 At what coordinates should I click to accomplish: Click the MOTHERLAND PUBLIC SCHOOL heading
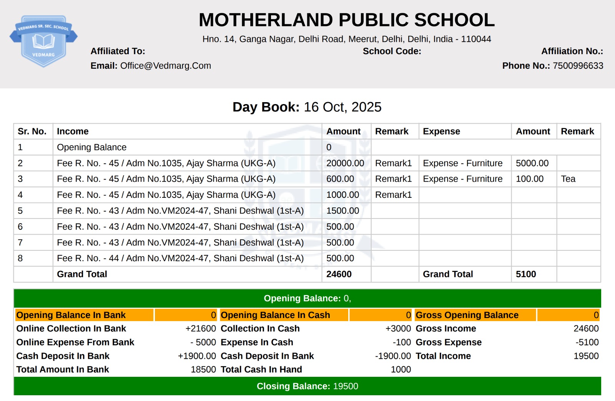(346, 20)
